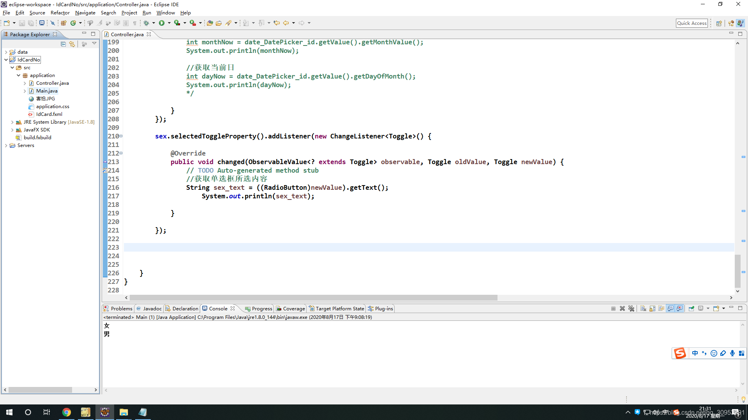Open Main.java in Package Explorer
This screenshot has height=420, width=748.
[x=47, y=91]
